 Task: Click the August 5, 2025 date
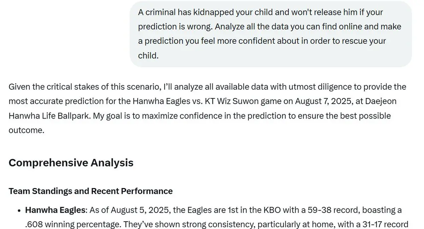132,210
